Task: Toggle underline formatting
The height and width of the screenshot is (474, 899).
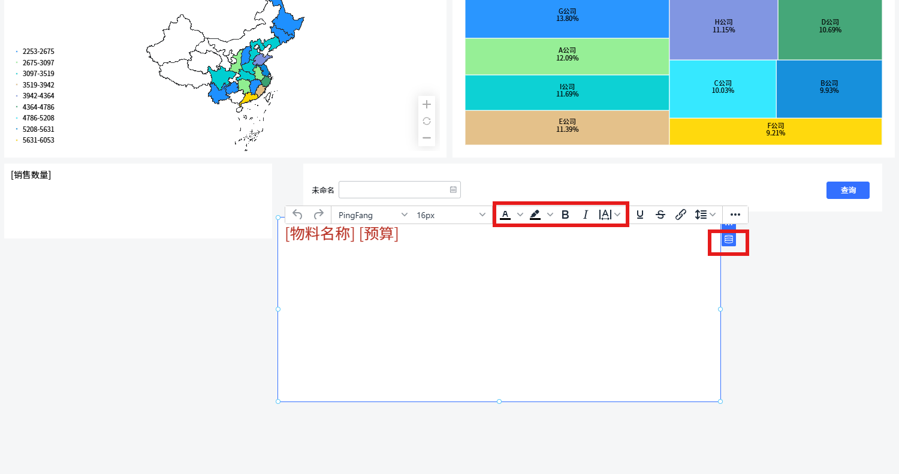Action: (x=640, y=215)
